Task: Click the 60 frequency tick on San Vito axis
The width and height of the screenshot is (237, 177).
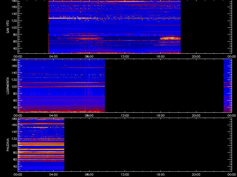Action: point(15,41)
